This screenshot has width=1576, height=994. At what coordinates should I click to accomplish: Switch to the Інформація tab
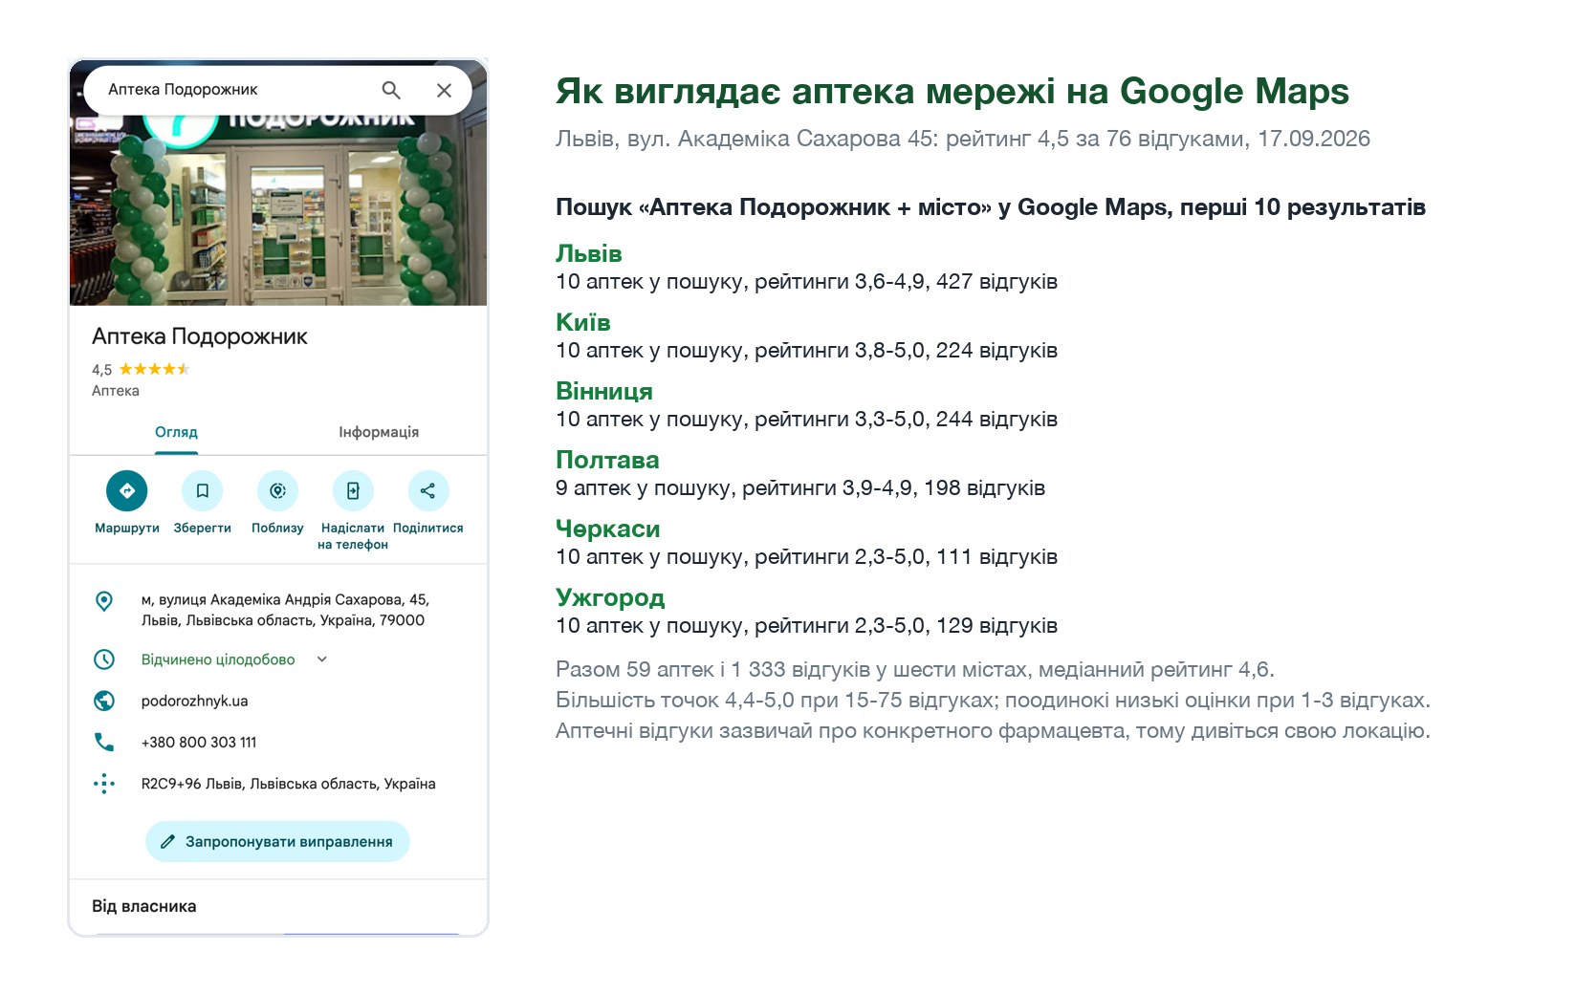379,432
